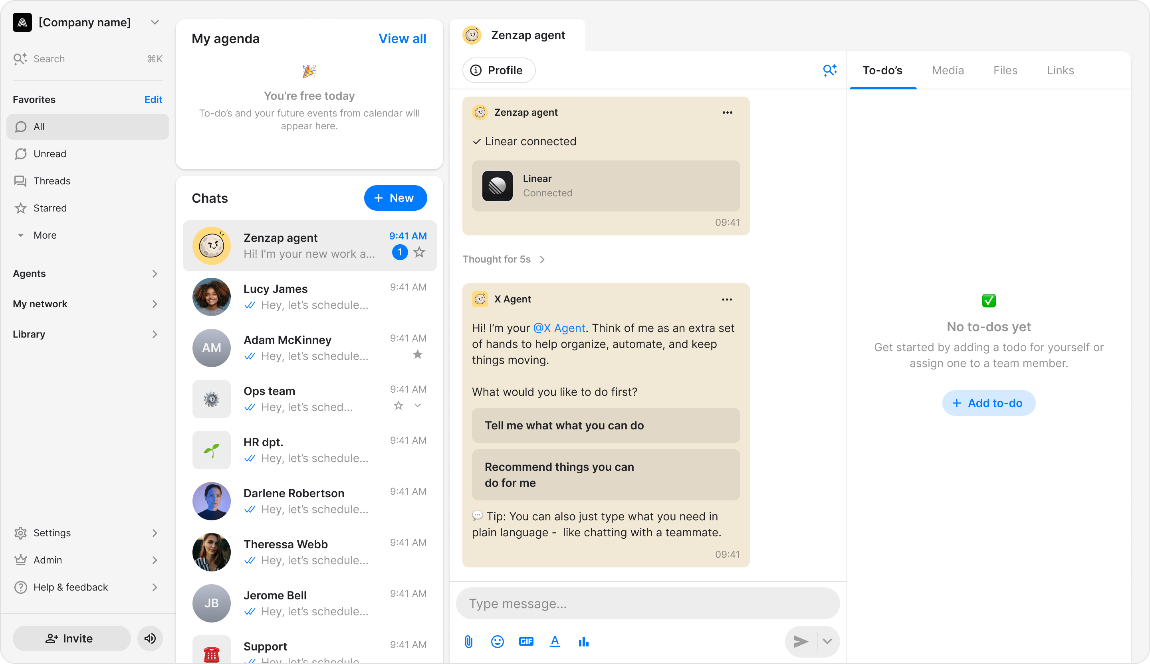Toggle text formatting options
Screen dimensions: 1150x664
pos(555,642)
